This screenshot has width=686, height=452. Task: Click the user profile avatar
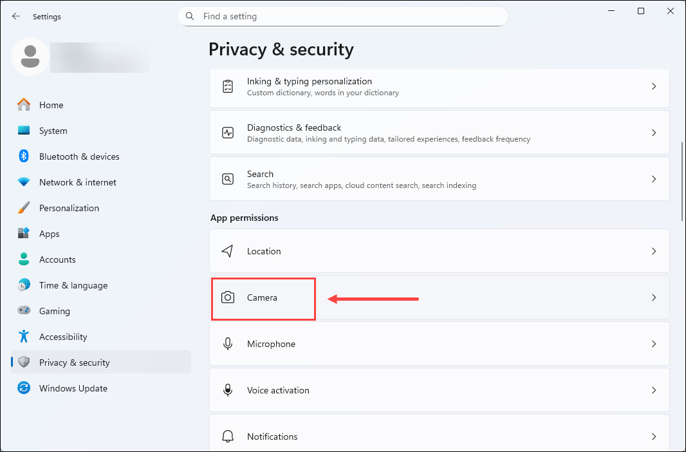point(30,57)
